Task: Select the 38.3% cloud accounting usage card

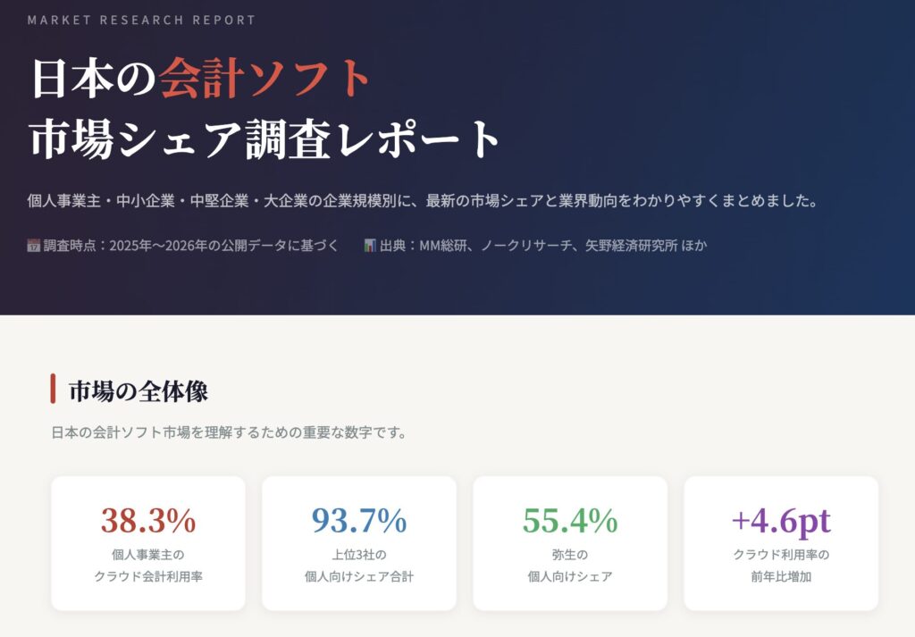Action: click(148, 543)
